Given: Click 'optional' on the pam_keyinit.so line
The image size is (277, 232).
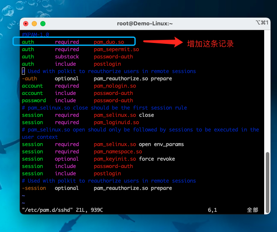Looking at the screenshot, I should (66, 159).
